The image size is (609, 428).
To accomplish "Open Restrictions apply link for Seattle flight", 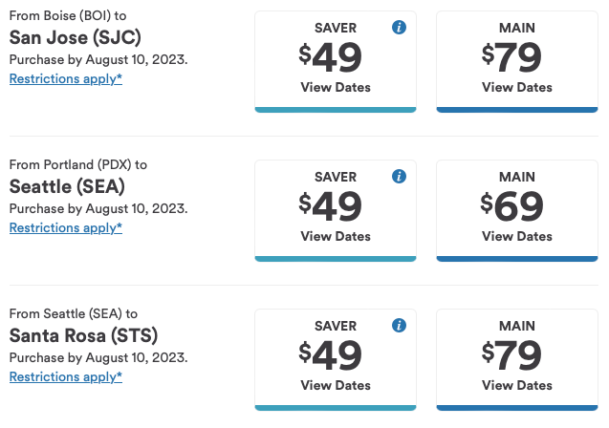I will (x=66, y=227).
